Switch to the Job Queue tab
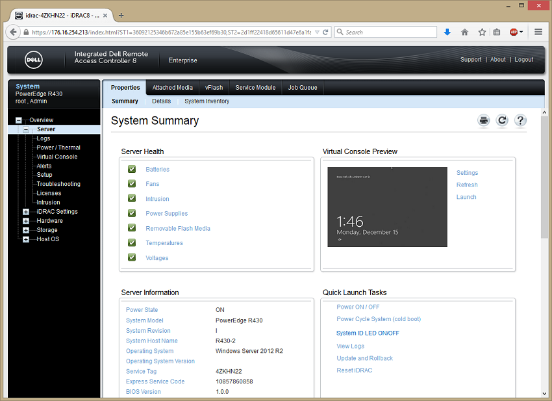This screenshot has height=401, width=552. tap(303, 87)
